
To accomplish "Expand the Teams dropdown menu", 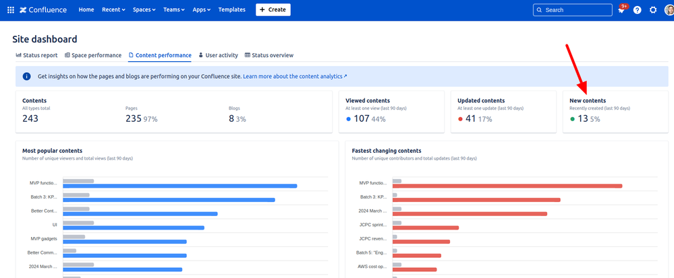I will click(x=175, y=10).
